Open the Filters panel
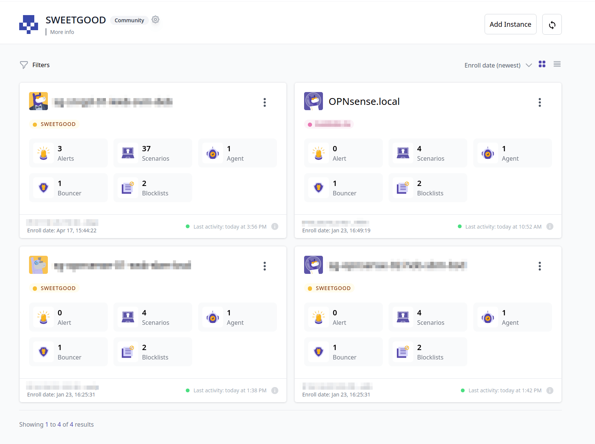 [x=35, y=65]
